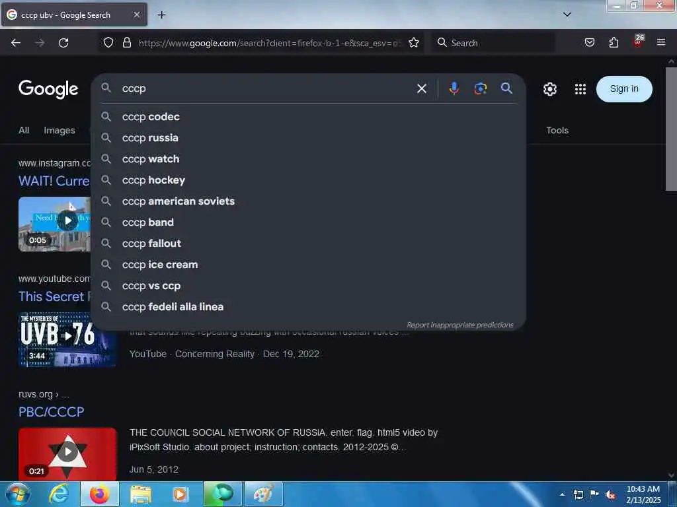Screen dimensions: 677x507
Task: Select suggestion 'cccp watch'
Action: click(x=308, y=158)
